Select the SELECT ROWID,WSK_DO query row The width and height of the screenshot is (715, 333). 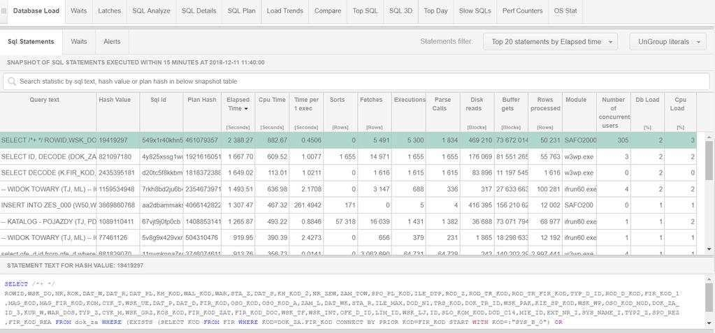pyautogui.click(x=348, y=140)
